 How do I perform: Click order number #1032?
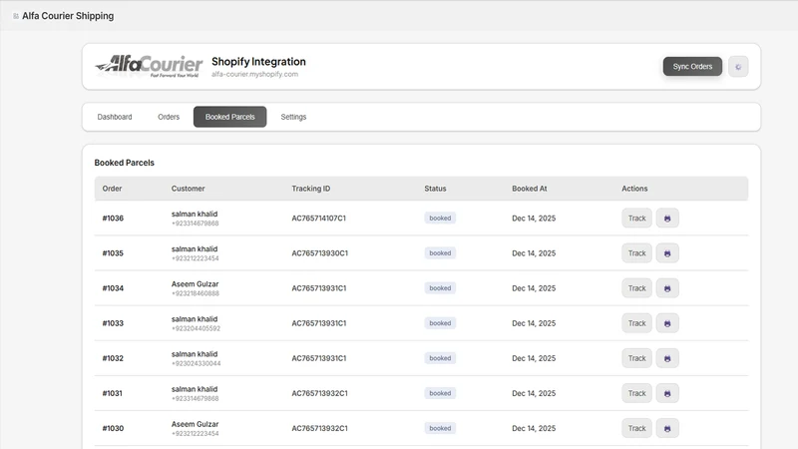(x=113, y=358)
